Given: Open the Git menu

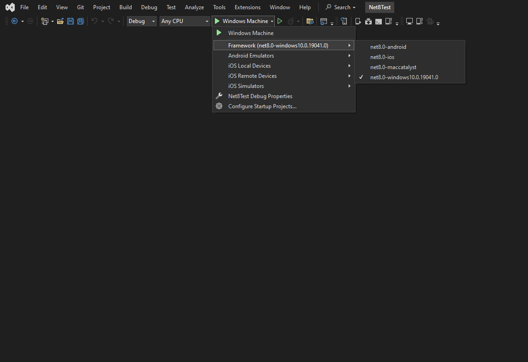Looking at the screenshot, I should click(x=81, y=7).
